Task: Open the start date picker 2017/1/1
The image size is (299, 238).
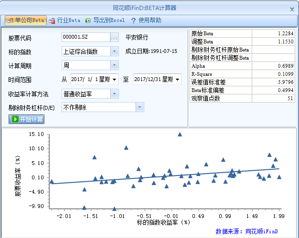Action: (114, 79)
